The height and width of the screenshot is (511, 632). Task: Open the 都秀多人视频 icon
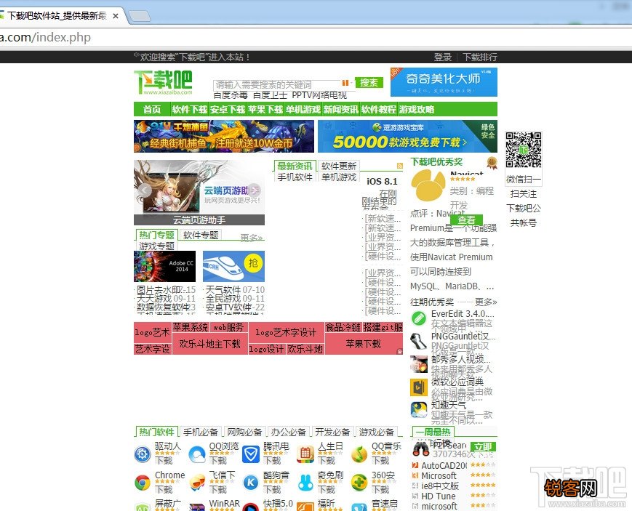(419, 364)
